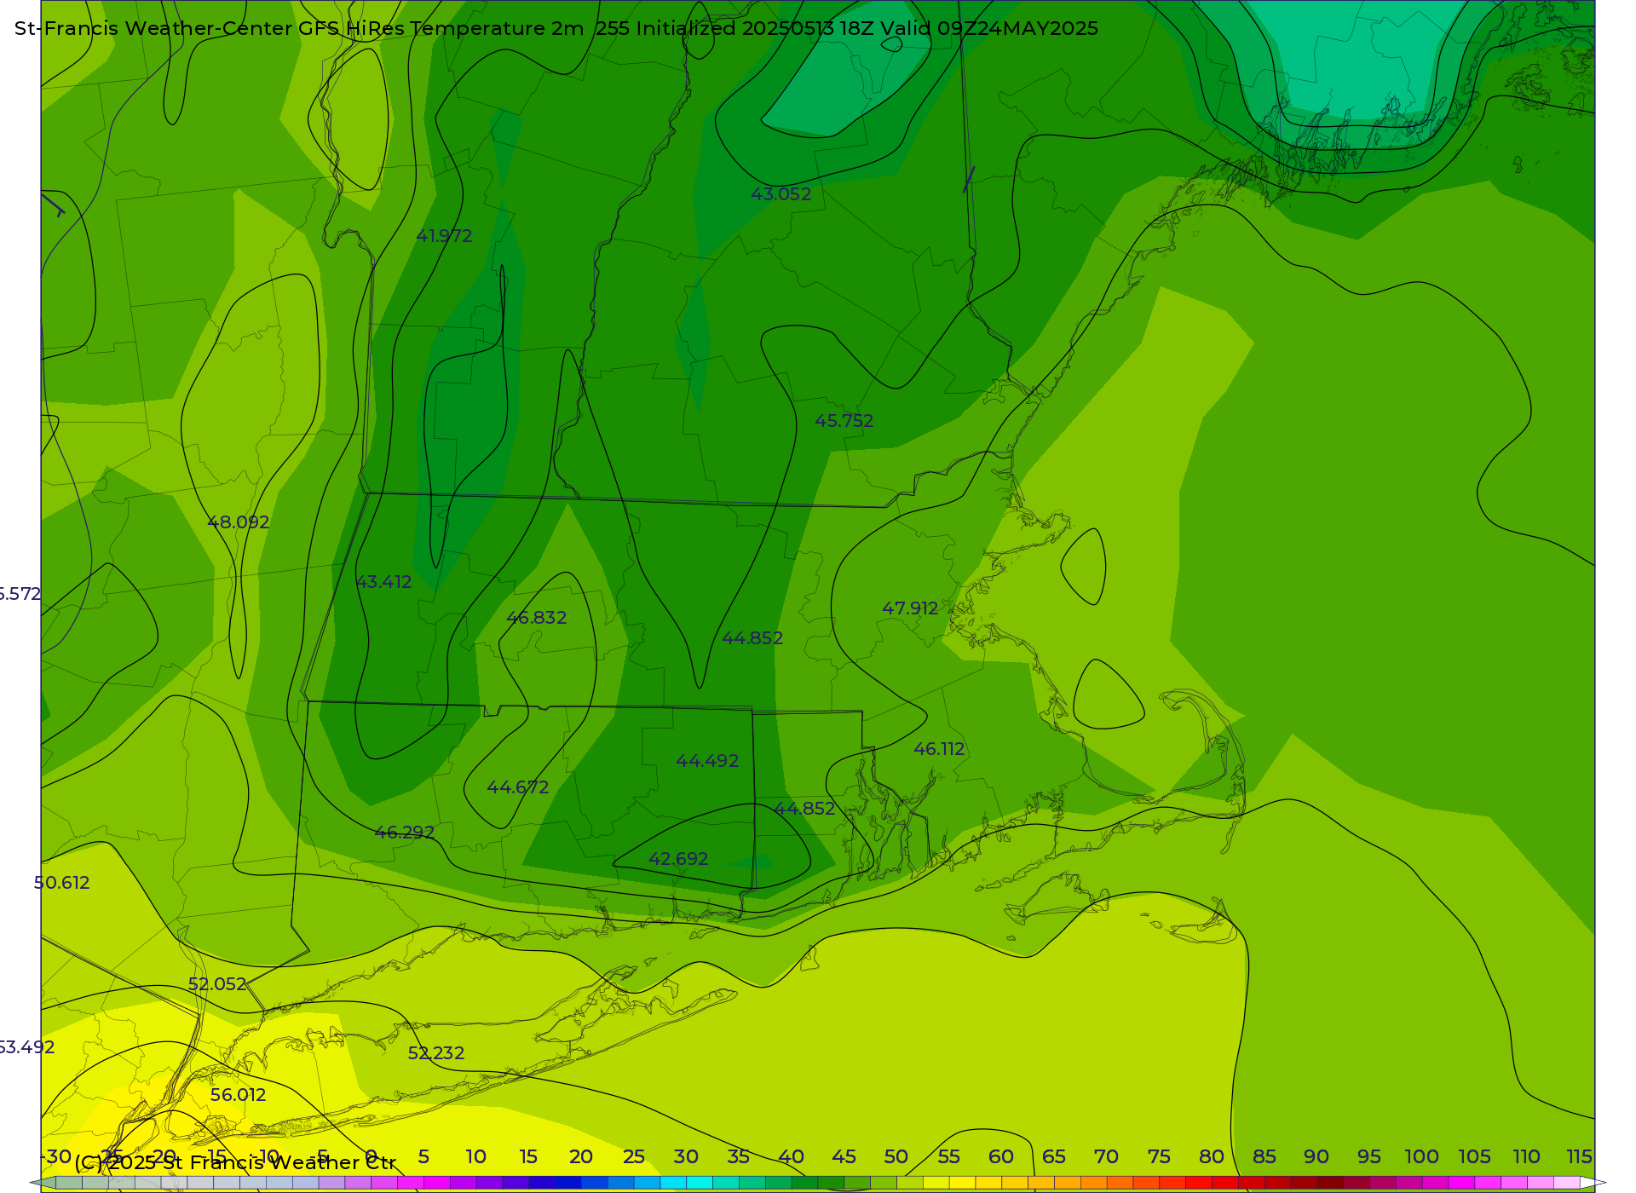
Task: Click the 52.052 temperature label
Action: click(x=217, y=984)
